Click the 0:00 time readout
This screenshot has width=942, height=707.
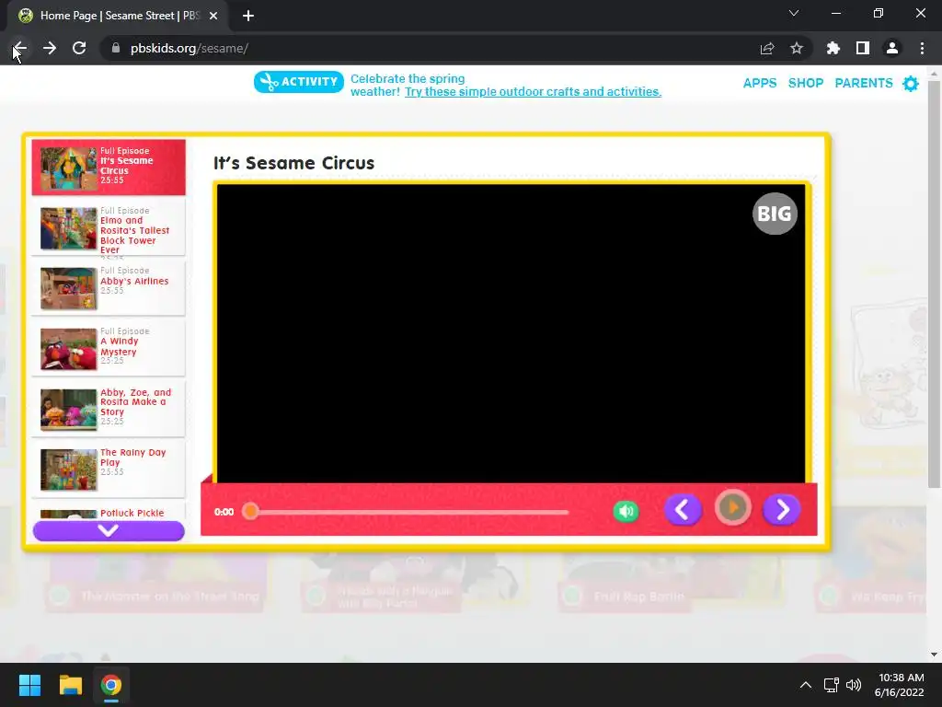click(224, 512)
